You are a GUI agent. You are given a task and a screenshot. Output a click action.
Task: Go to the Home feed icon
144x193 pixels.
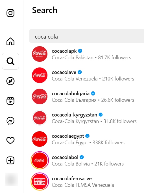[10, 41]
